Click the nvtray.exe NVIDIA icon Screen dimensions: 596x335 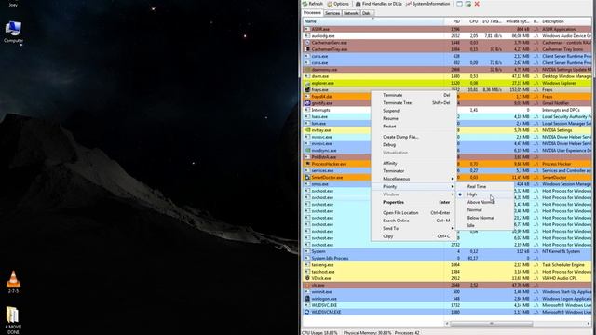coord(307,130)
